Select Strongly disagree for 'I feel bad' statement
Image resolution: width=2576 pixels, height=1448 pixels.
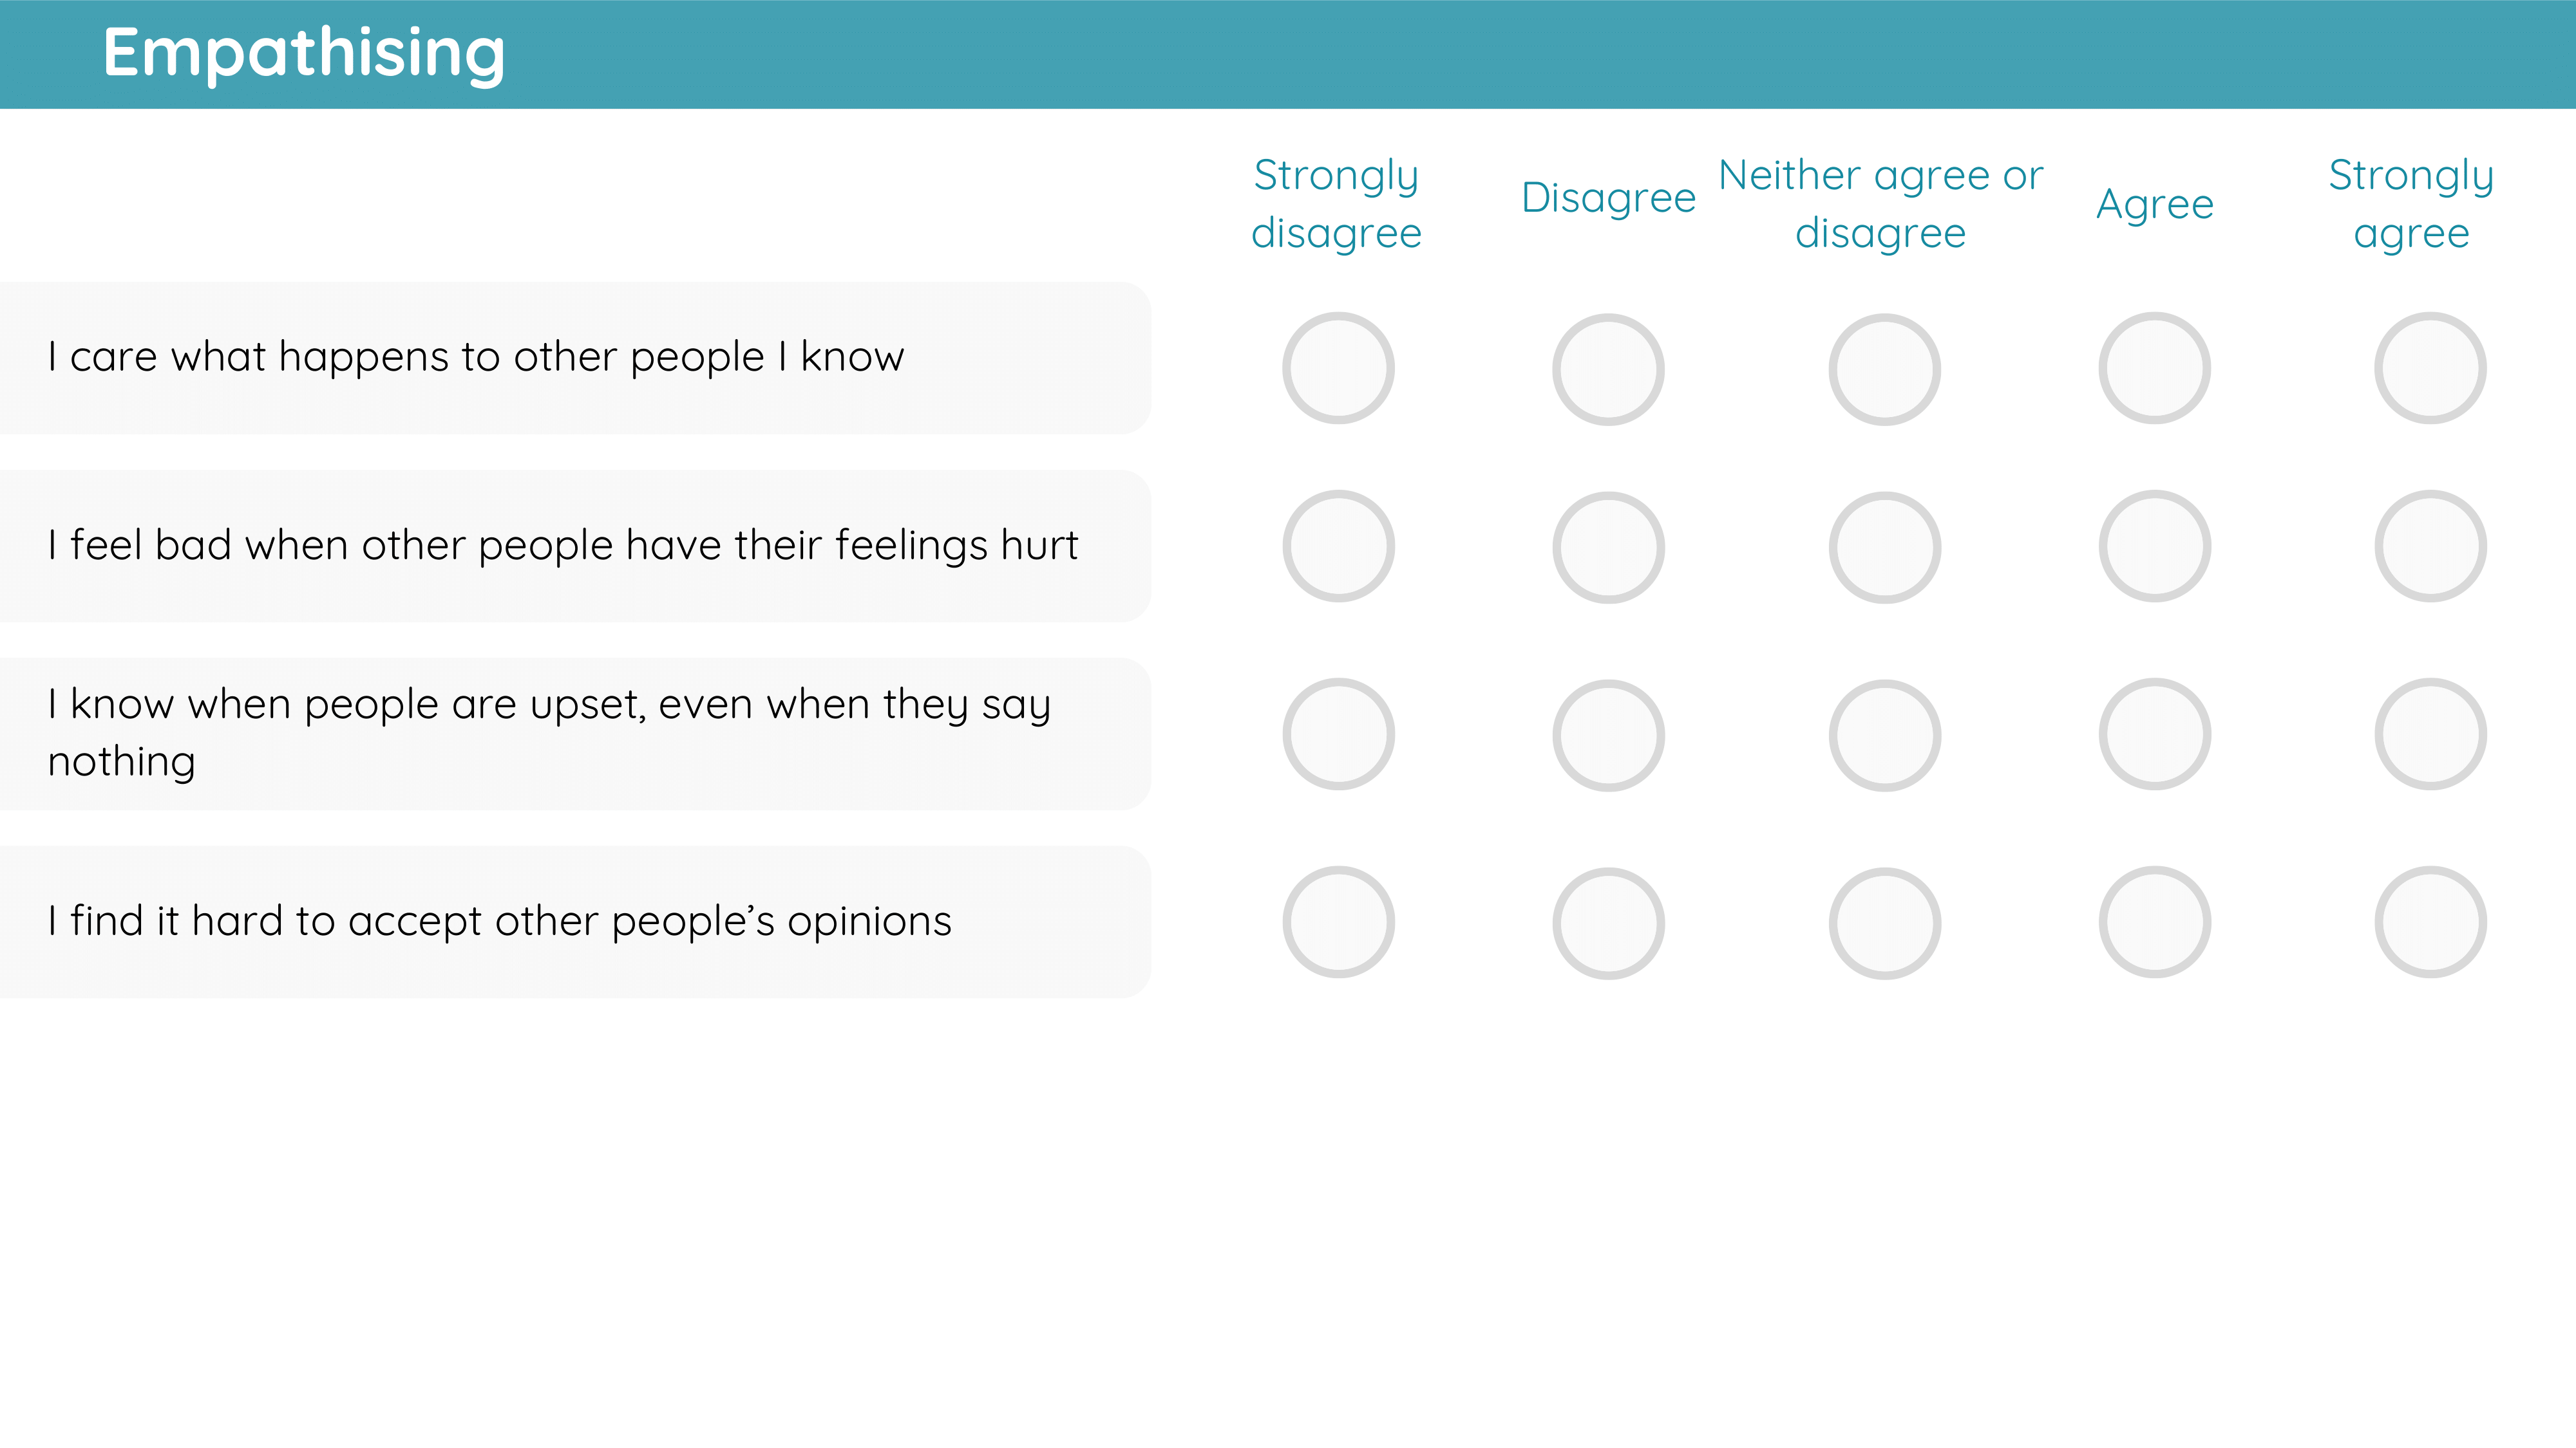1338,546
